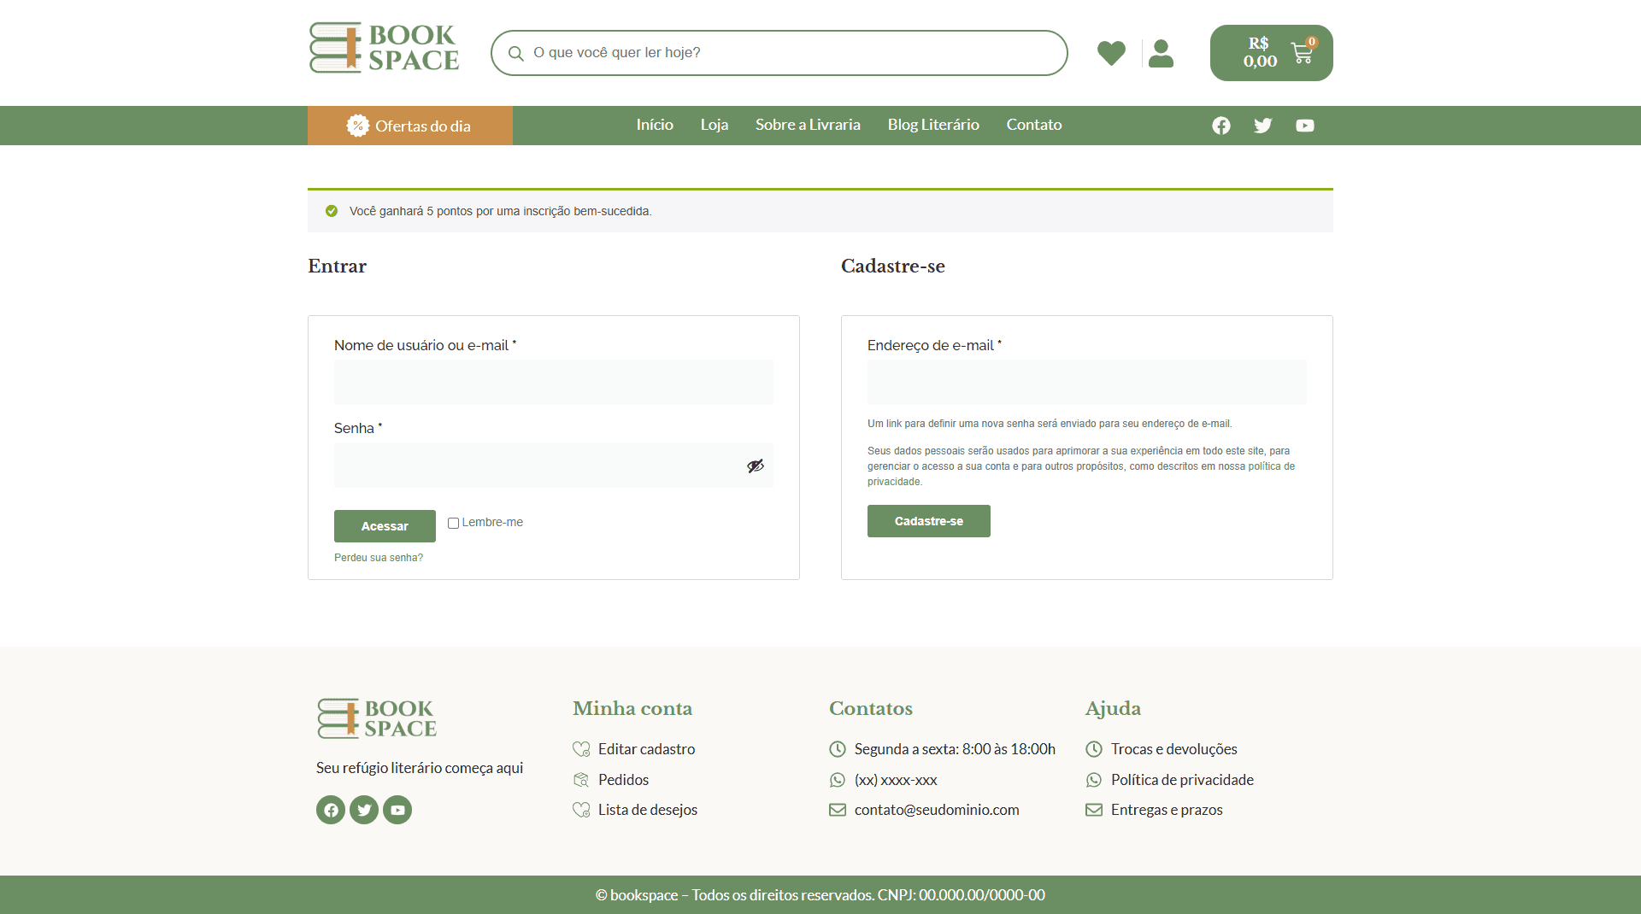This screenshot has height=914, width=1641.
Task: Open Ofertas do dia orange tab
Action: 410,126
